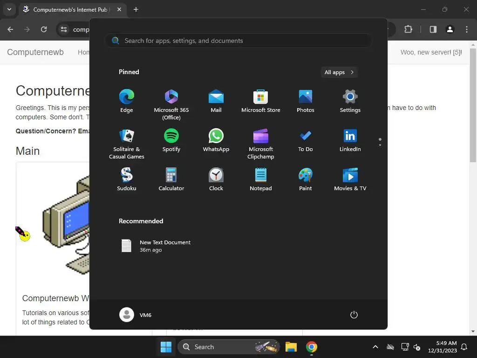Toggle Chrome side panel
Image resolution: width=477 pixels, height=358 pixels.
pyautogui.click(x=433, y=29)
